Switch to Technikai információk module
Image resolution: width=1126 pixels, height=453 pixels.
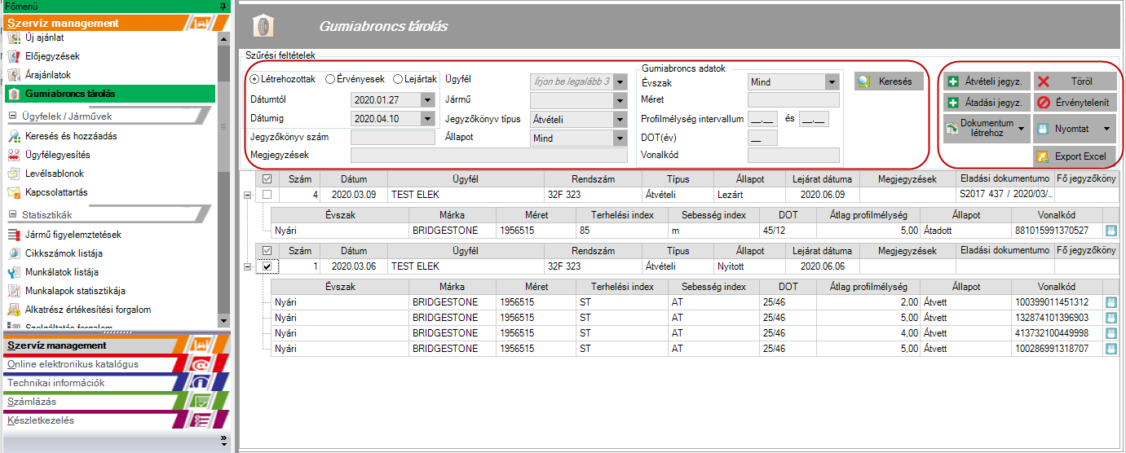point(116,383)
